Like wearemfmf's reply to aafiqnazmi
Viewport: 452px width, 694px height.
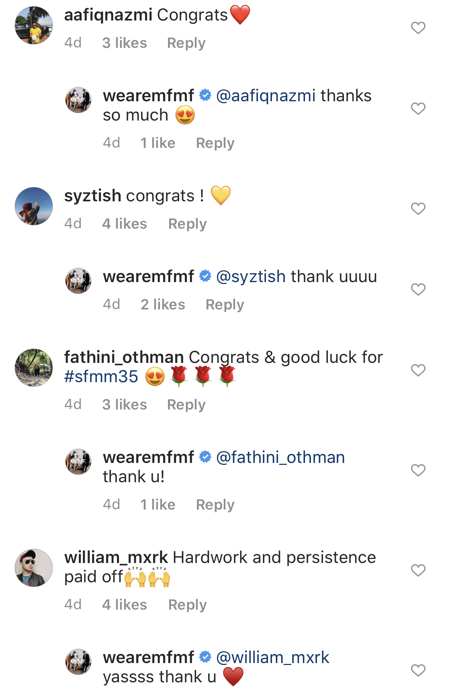point(418,109)
